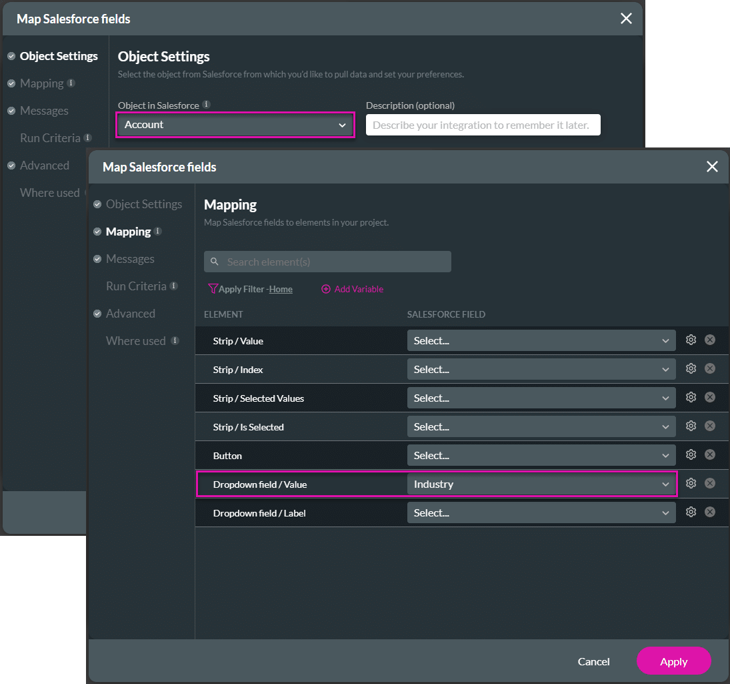Image resolution: width=730 pixels, height=684 pixels.
Task: Click the info icon beside Mapping in front window
Action: pyautogui.click(x=158, y=231)
